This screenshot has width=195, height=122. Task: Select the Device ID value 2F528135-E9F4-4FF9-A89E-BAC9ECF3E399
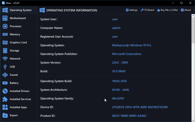[x=140, y=107]
